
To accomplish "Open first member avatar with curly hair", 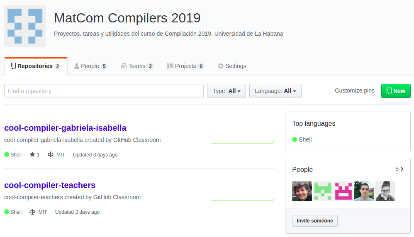I will [302, 191].
